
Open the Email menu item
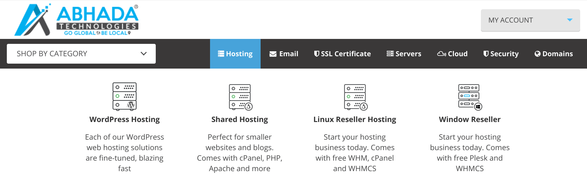(x=284, y=54)
